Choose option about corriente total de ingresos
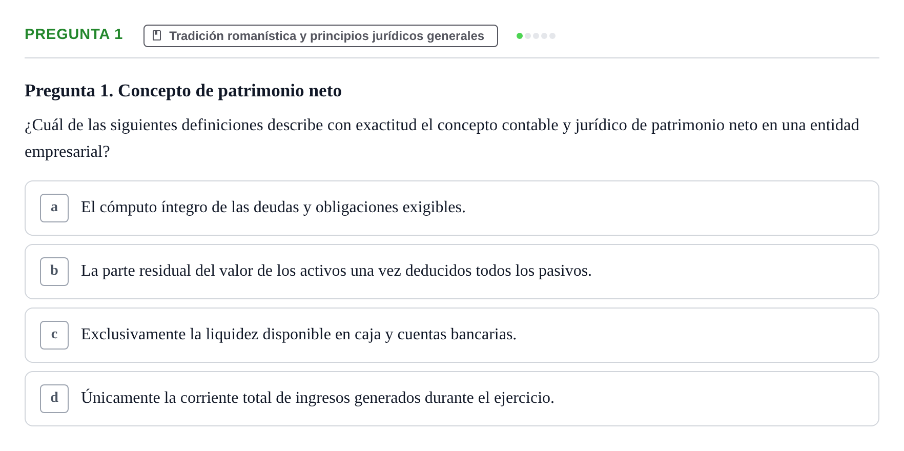This screenshot has height=451, width=904. 452,399
